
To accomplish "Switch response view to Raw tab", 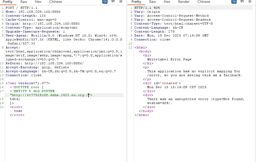I will click(x=152, y=2).
